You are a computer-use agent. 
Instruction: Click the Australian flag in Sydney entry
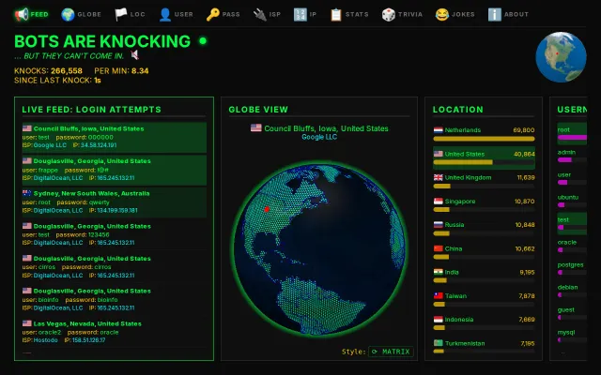(27, 193)
